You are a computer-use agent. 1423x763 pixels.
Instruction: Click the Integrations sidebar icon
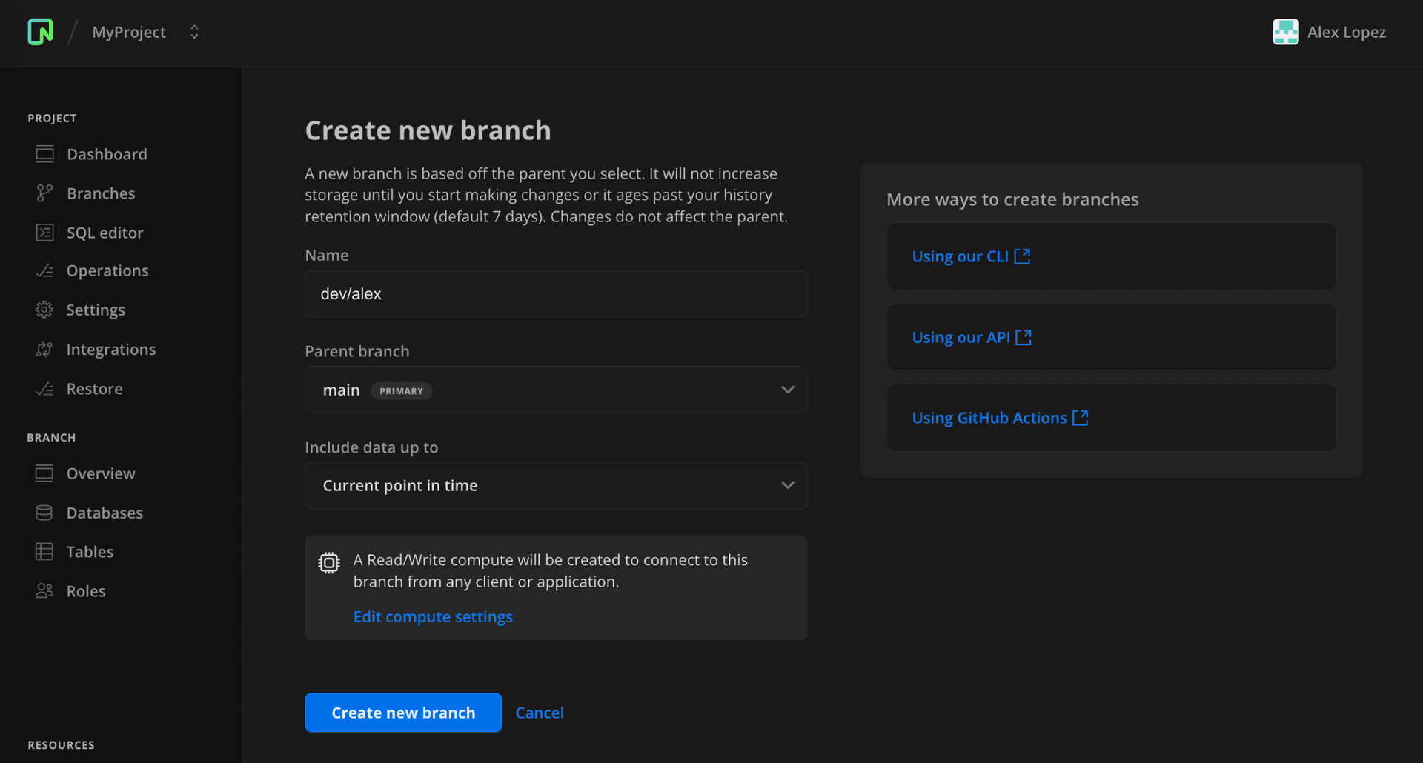[x=45, y=349]
